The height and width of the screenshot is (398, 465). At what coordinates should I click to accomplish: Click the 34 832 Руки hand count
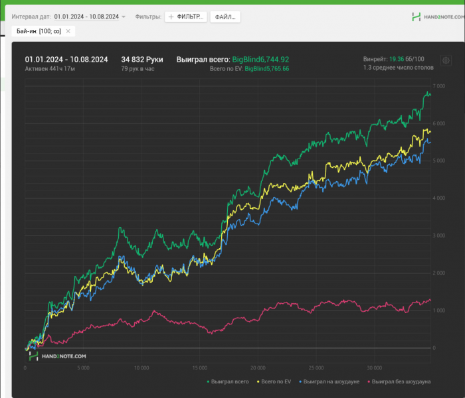tap(141, 60)
